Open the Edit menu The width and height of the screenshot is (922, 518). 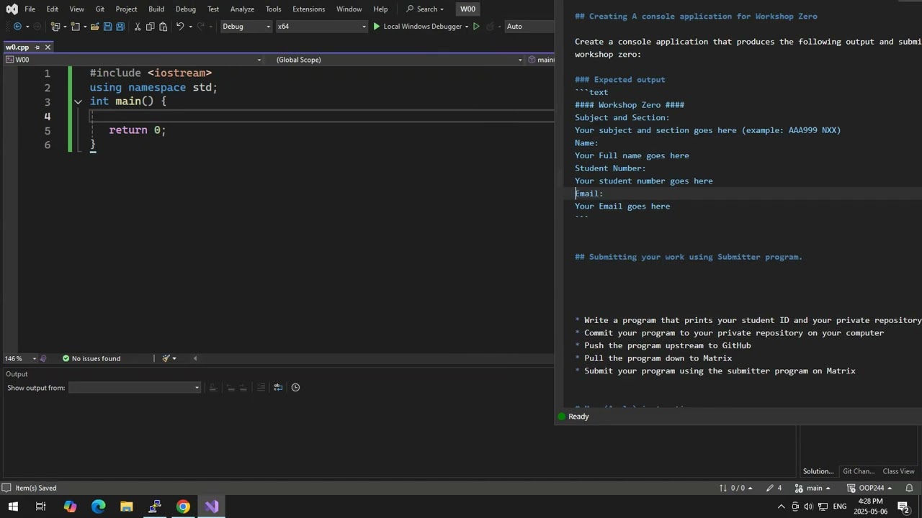coord(53,9)
